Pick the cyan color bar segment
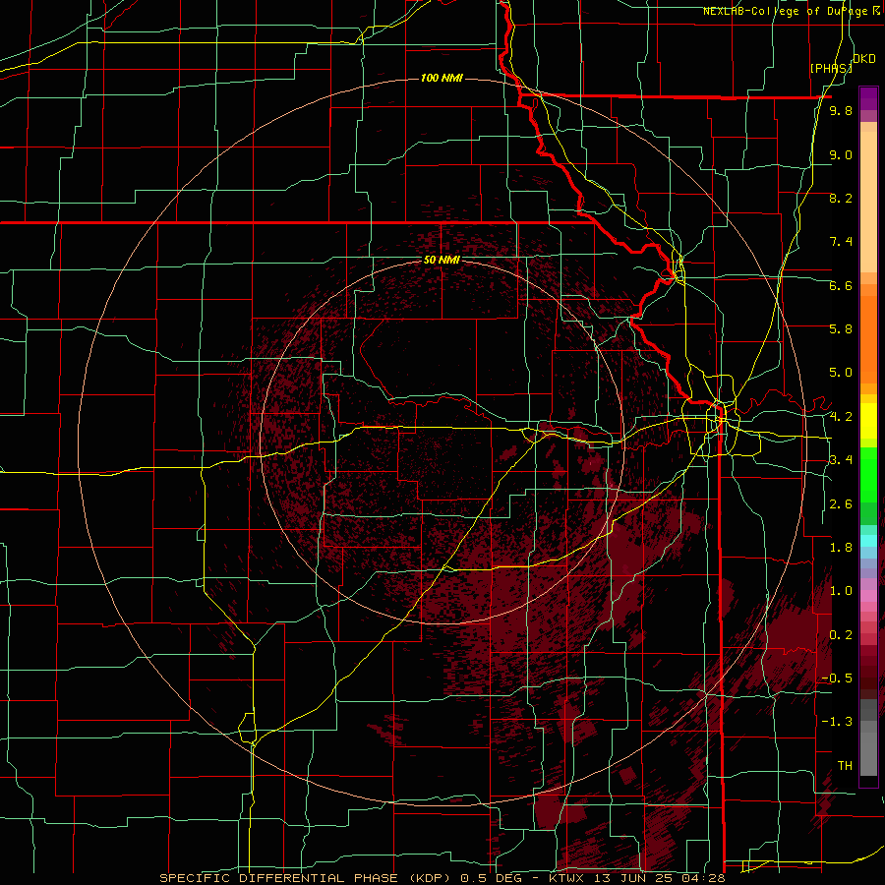The height and width of the screenshot is (885, 885). click(868, 540)
